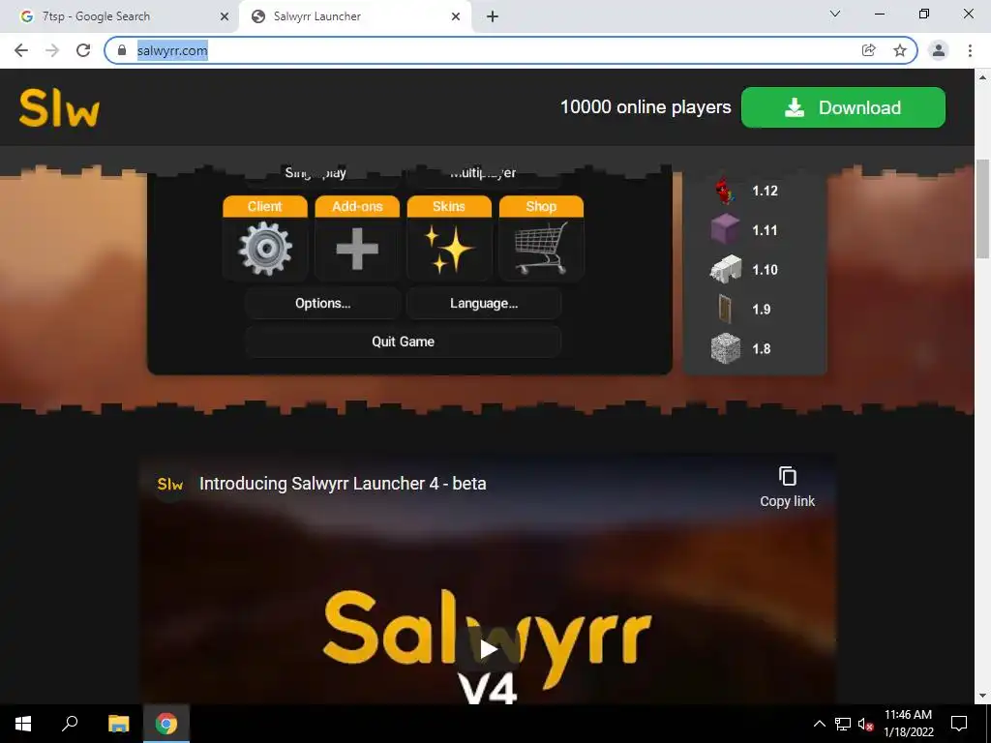This screenshot has width=991, height=743.
Task: Open the network status tray icon
Action: click(x=843, y=724)
